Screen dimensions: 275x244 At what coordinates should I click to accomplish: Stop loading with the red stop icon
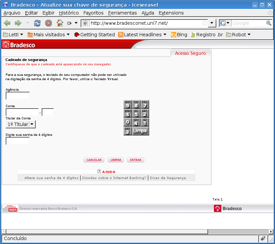pyautogui.click(x=49, y=23)
